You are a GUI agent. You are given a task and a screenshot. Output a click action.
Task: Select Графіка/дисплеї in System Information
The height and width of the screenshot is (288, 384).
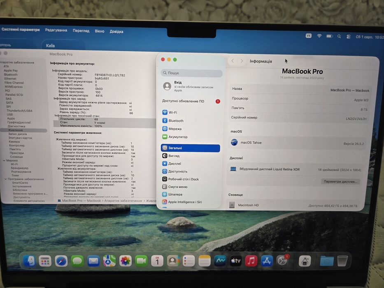19,122
